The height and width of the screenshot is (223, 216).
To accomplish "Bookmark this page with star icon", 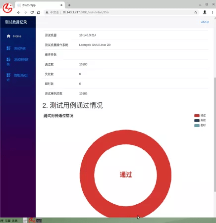I will [x=196, y=12].
